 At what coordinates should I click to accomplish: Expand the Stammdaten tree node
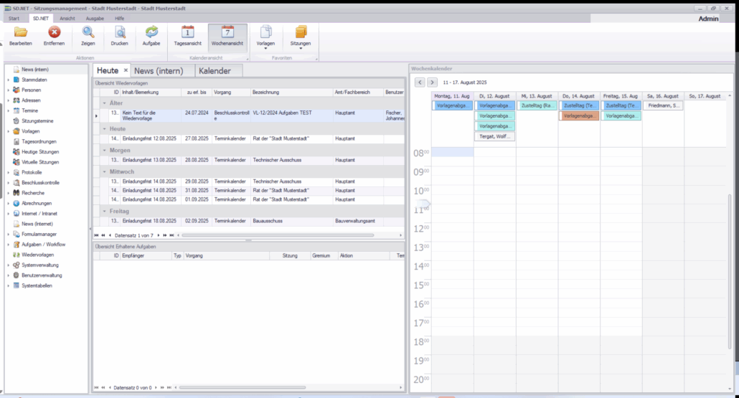click(9, 80)
